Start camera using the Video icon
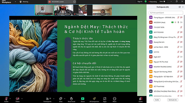 [x=17, y=99]
